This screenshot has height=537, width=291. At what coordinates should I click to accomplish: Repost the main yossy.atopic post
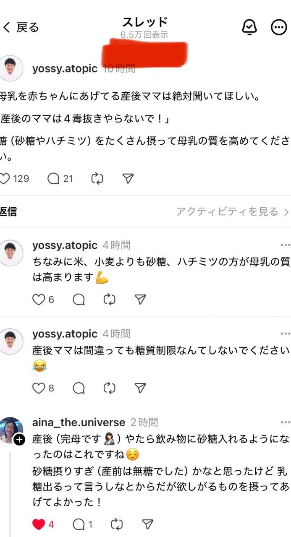tap(97, 179)
